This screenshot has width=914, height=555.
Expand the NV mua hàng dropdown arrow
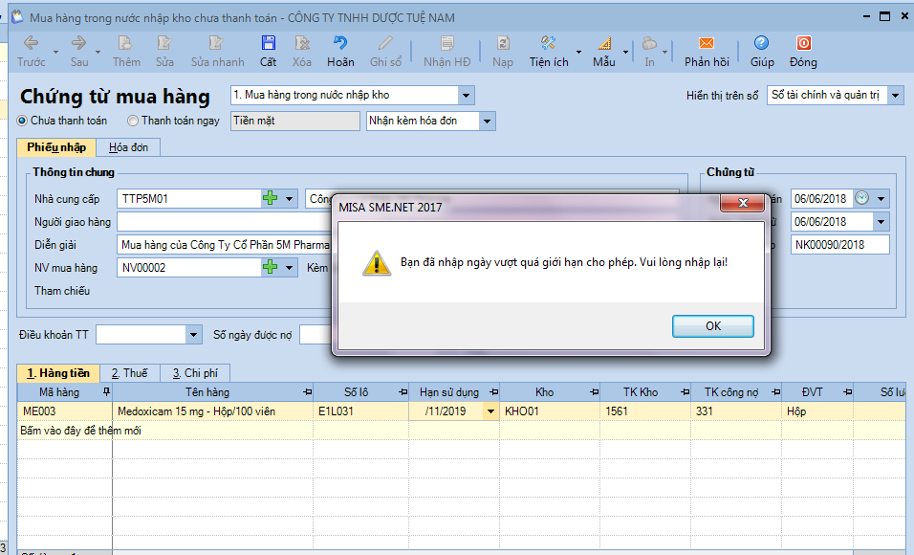coord(289,267)
